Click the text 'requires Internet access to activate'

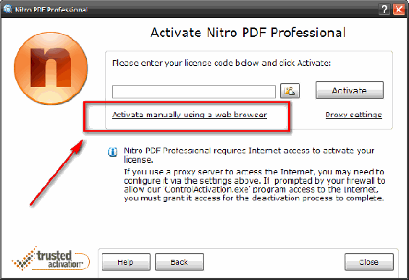click(284, 150)
